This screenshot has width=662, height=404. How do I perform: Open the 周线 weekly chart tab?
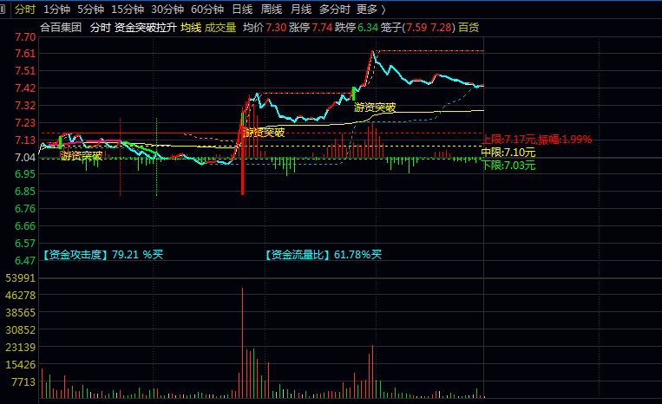coord(272,10)
